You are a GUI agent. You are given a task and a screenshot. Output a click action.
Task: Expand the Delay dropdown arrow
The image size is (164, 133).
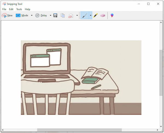51,16
